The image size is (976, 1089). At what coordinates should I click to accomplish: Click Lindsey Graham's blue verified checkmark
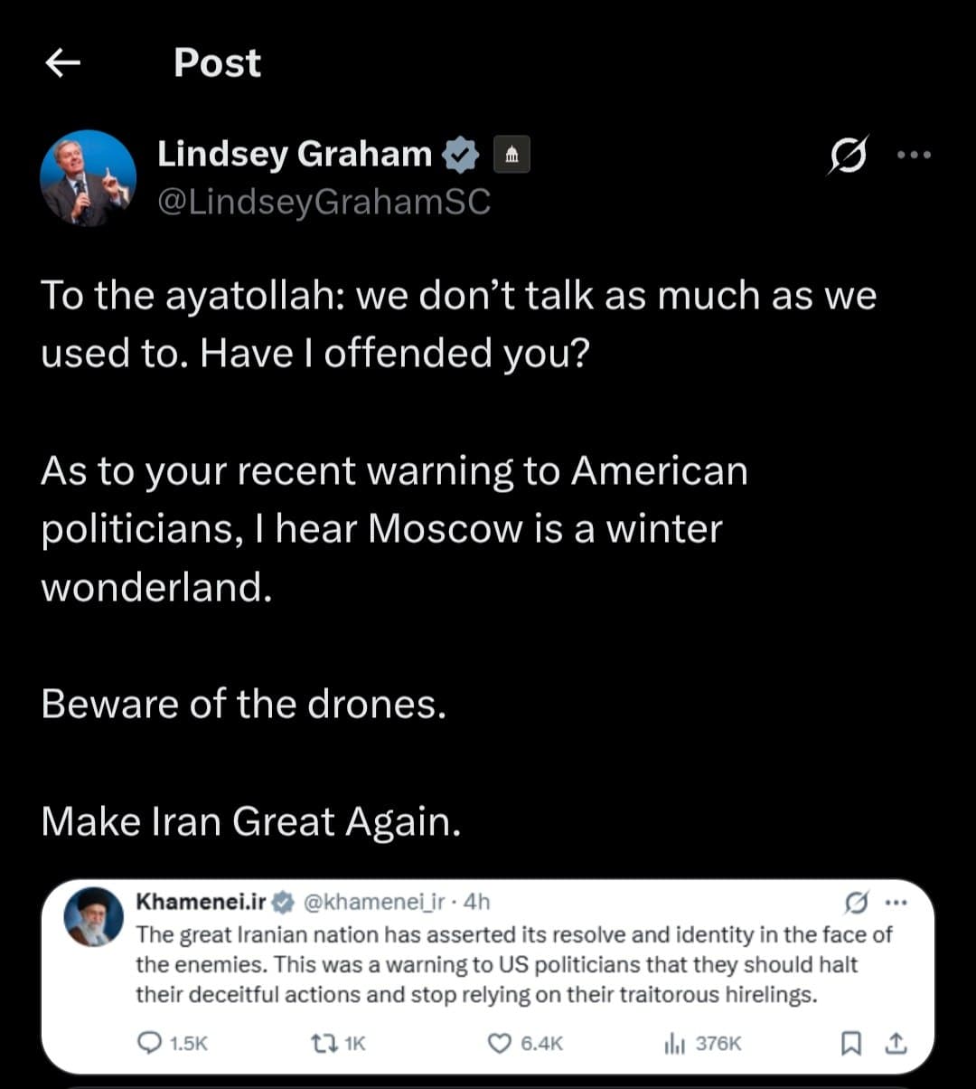(462, 153)
